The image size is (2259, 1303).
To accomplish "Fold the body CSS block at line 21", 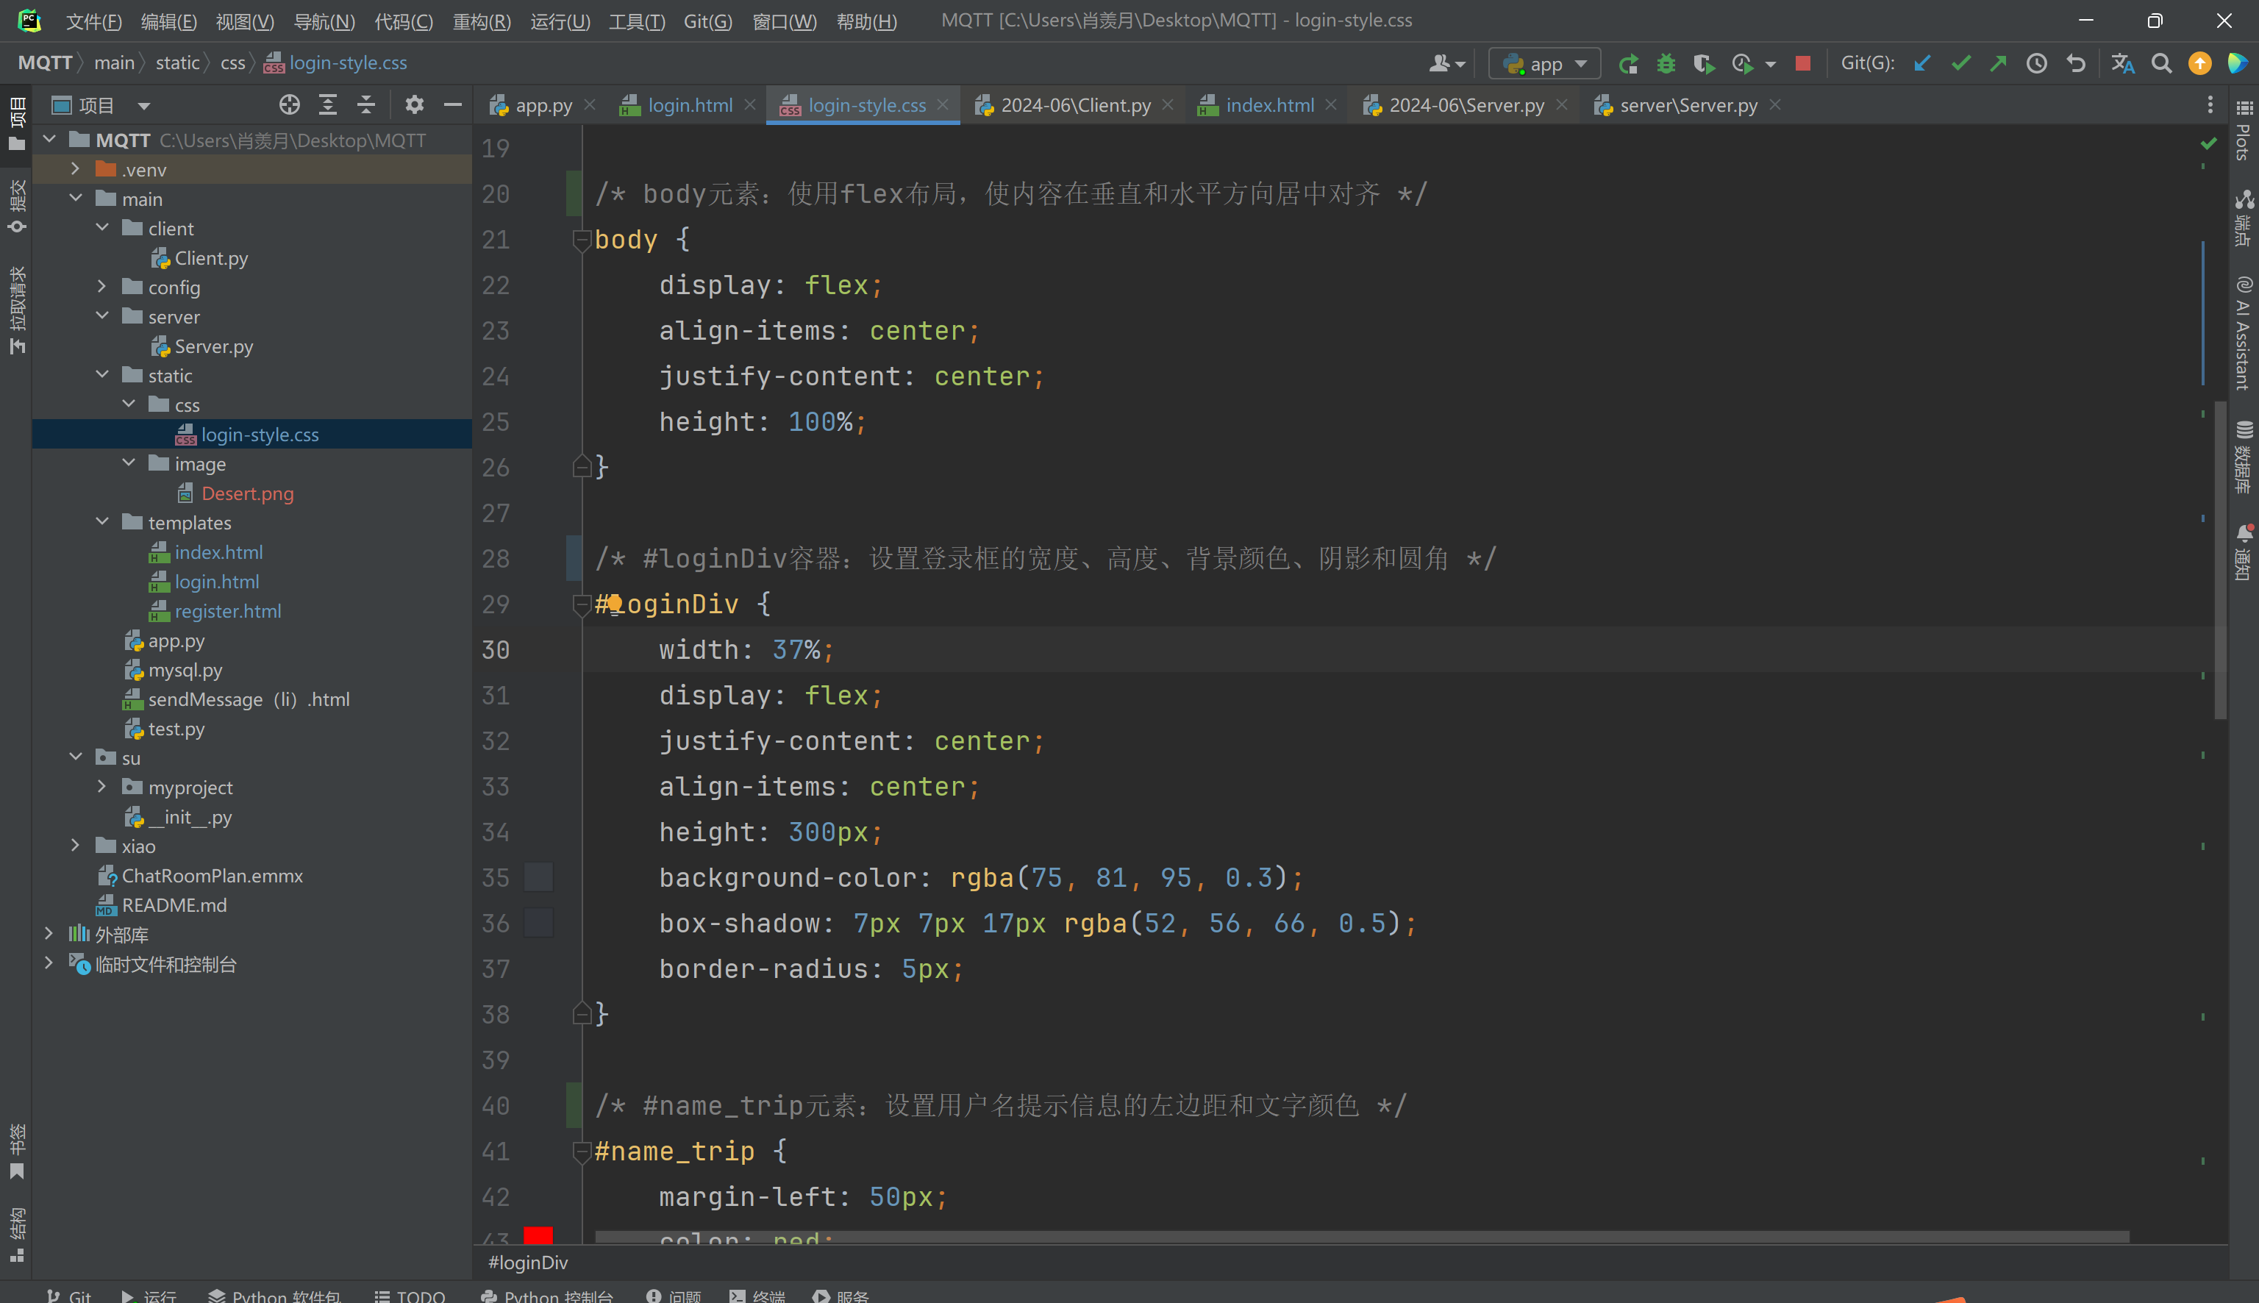I will (582, 240).
